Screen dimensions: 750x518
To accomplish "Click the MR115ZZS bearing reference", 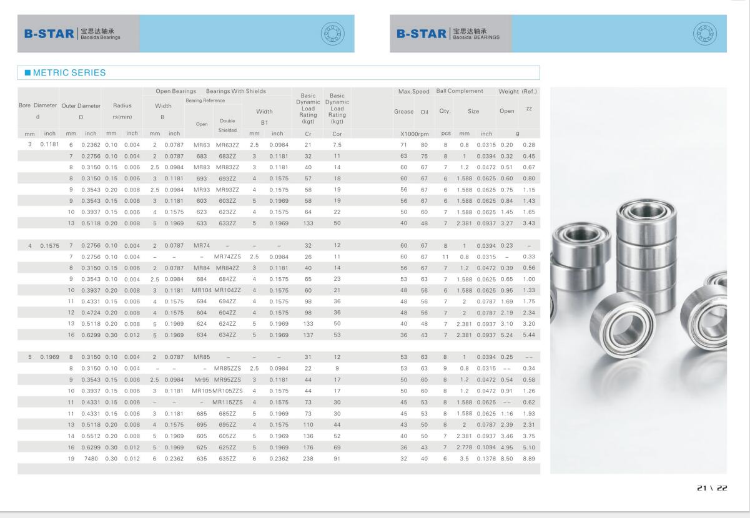I will (227, 403).
